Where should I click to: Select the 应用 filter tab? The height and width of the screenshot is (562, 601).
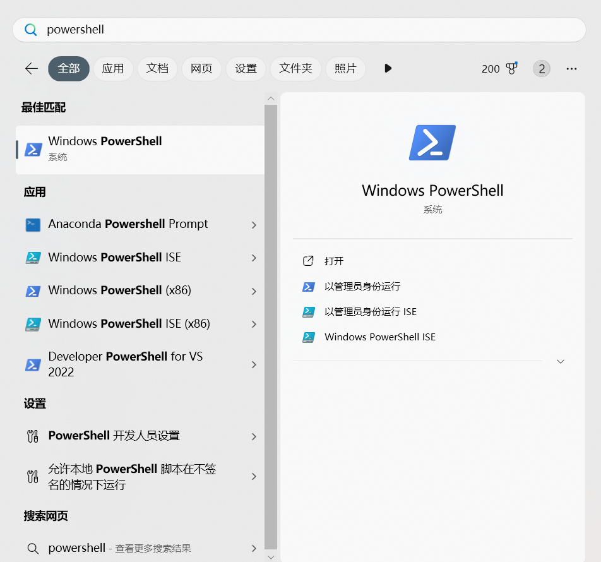click(113, 69)
